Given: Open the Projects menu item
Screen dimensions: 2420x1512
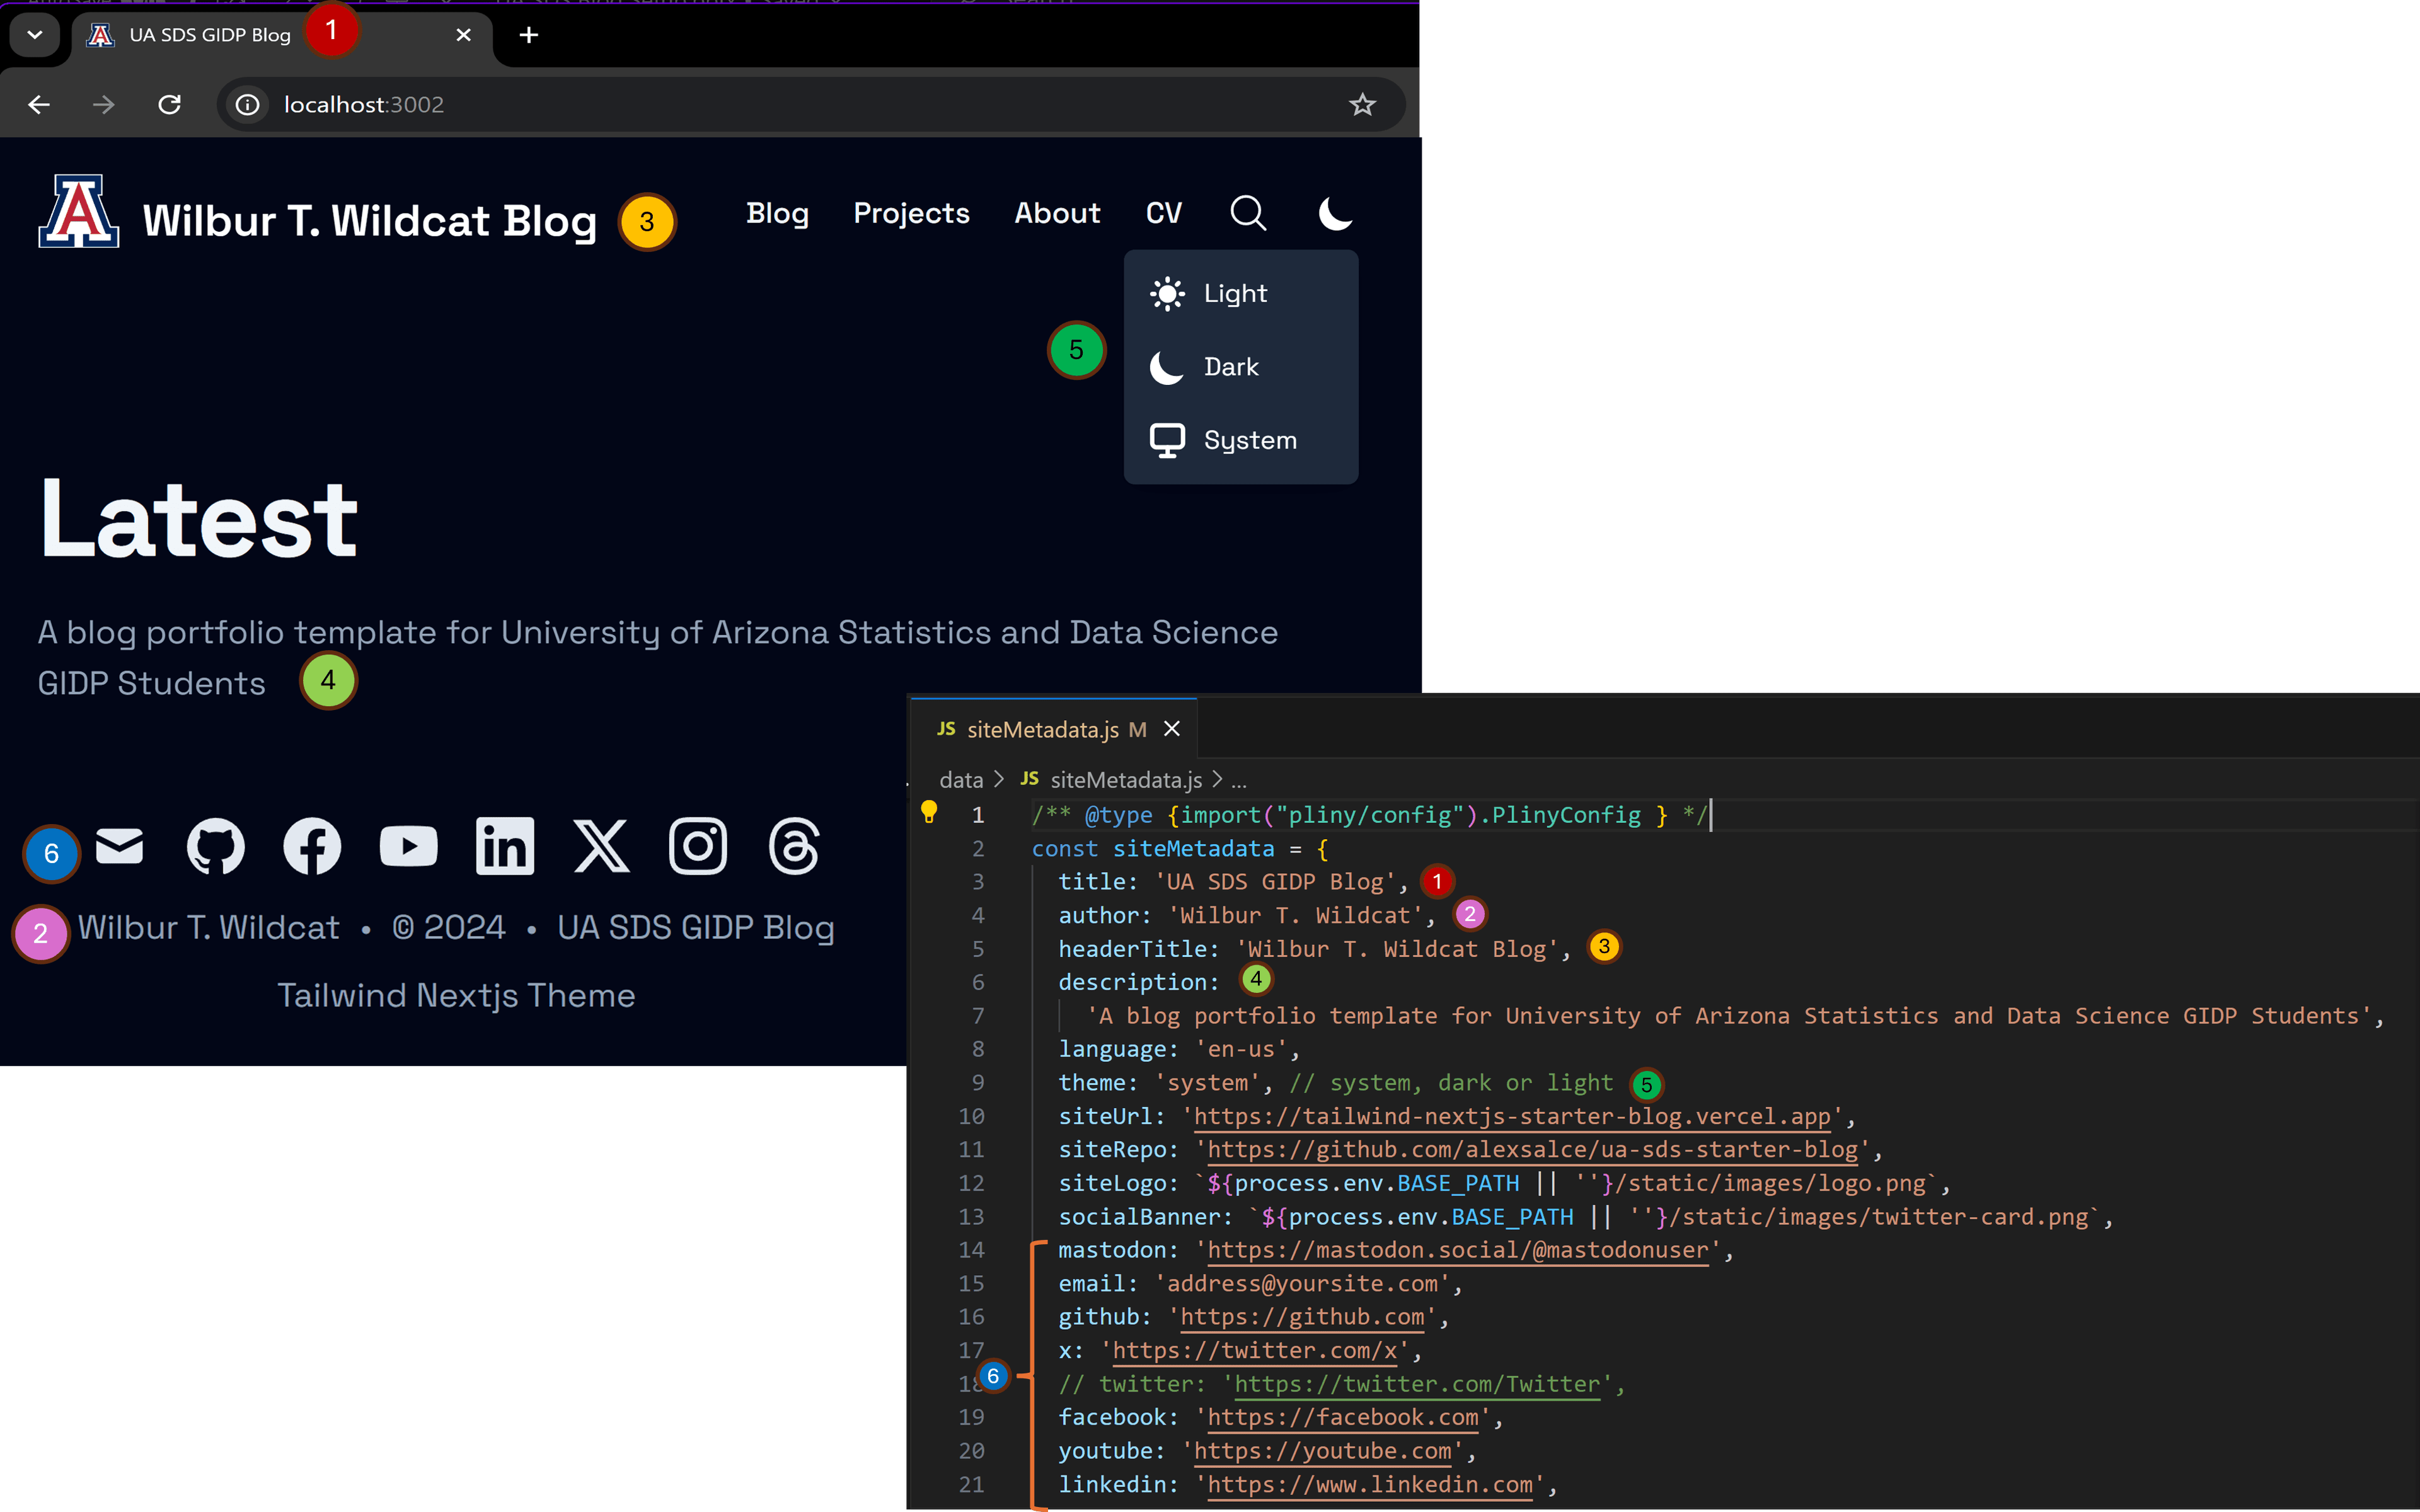Looking at the screenshot, I should pyautogui.click(x=909, y=212).
